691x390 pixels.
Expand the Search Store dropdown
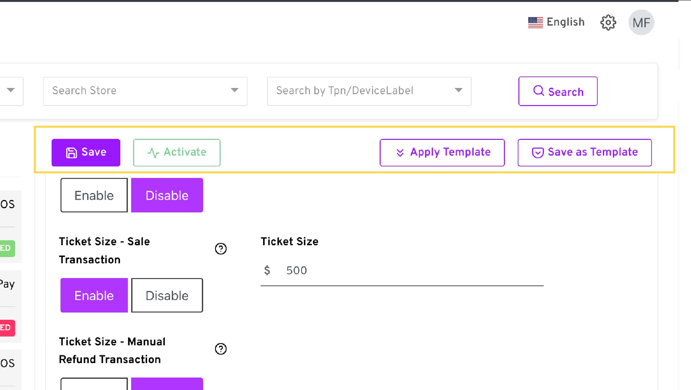(234, 90)
